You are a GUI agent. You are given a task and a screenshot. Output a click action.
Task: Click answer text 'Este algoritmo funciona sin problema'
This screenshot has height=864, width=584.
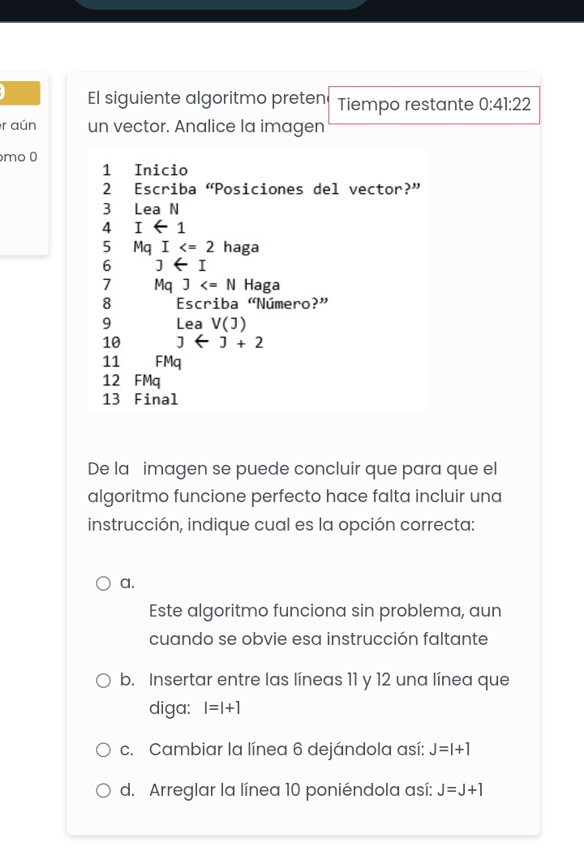[324, 611]
